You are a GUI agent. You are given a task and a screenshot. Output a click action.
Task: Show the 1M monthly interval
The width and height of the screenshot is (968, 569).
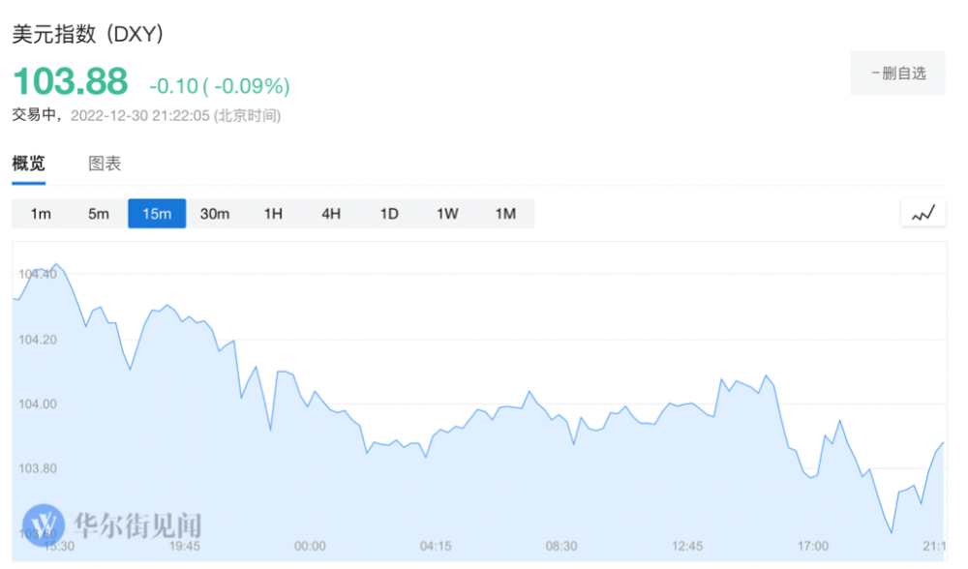click(x=505, y=214)
